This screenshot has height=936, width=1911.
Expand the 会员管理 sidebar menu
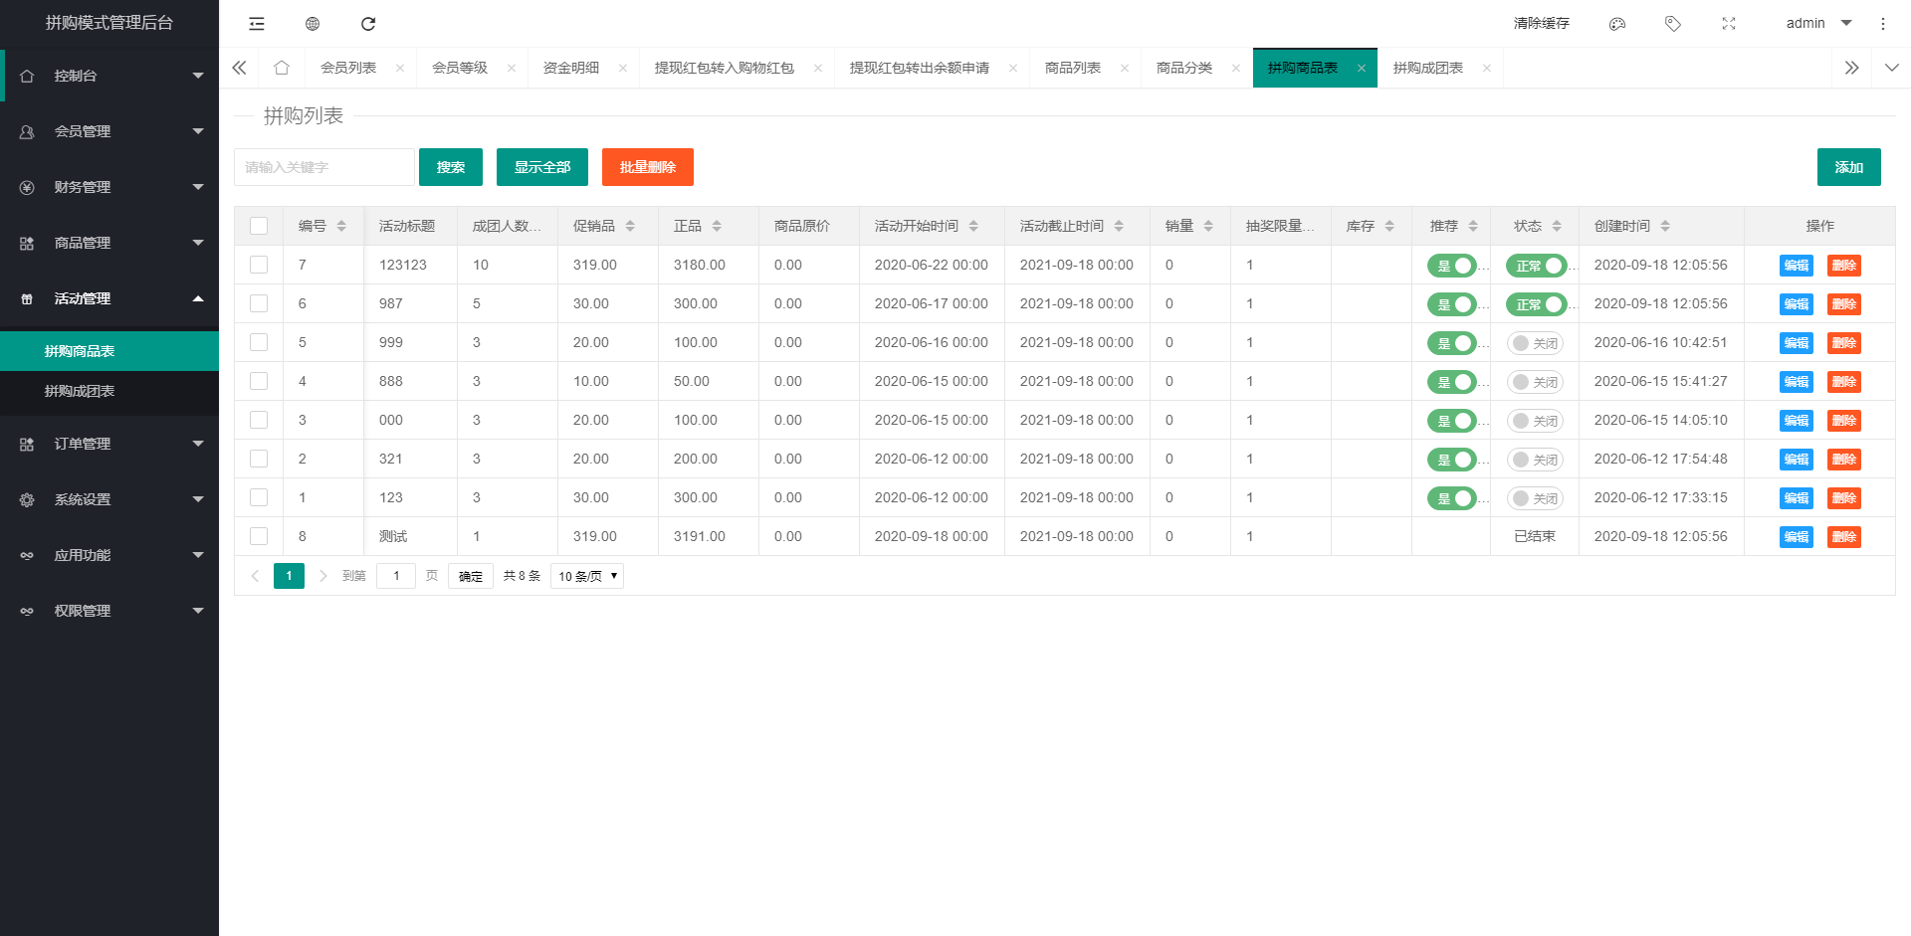(x=109, y=131)
